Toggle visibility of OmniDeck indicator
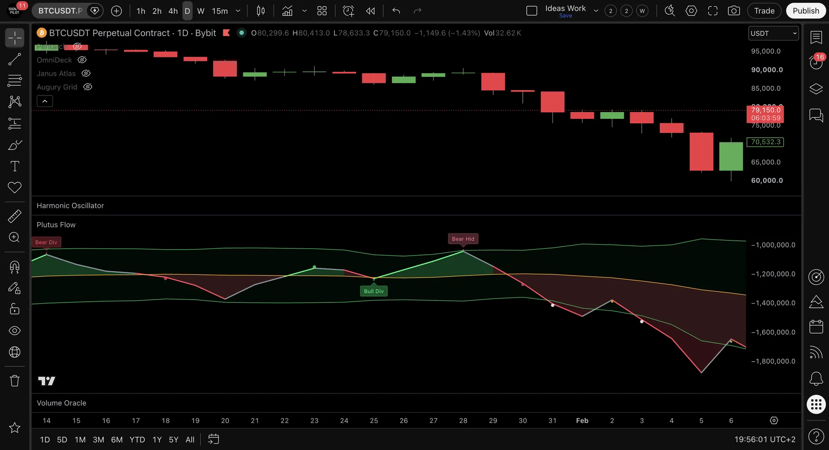 coord(82,60)
